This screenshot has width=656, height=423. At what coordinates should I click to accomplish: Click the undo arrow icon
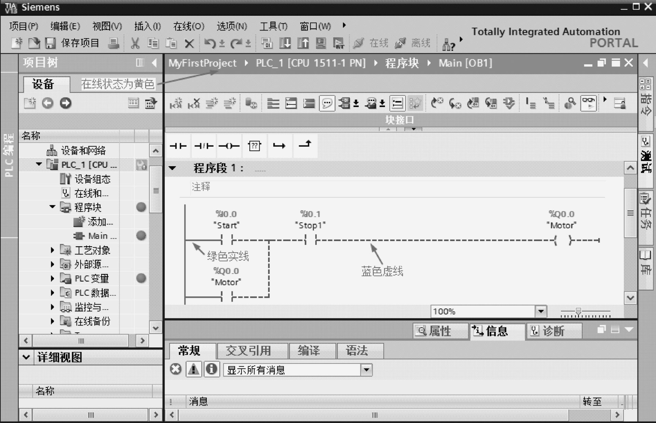pos(210,43)
